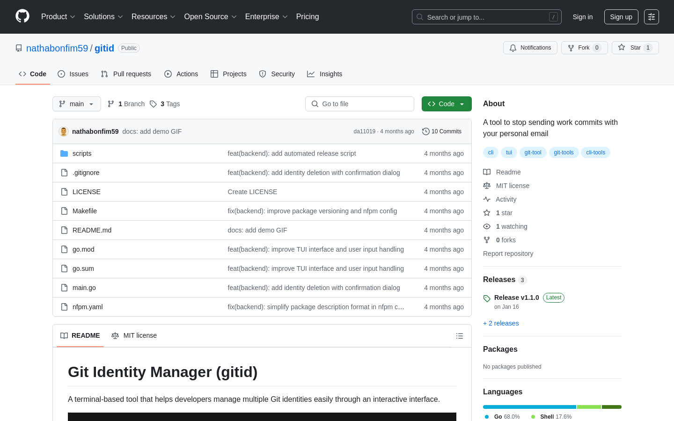
Task: Open Notifications for this repository
Action: pos(530,48)
